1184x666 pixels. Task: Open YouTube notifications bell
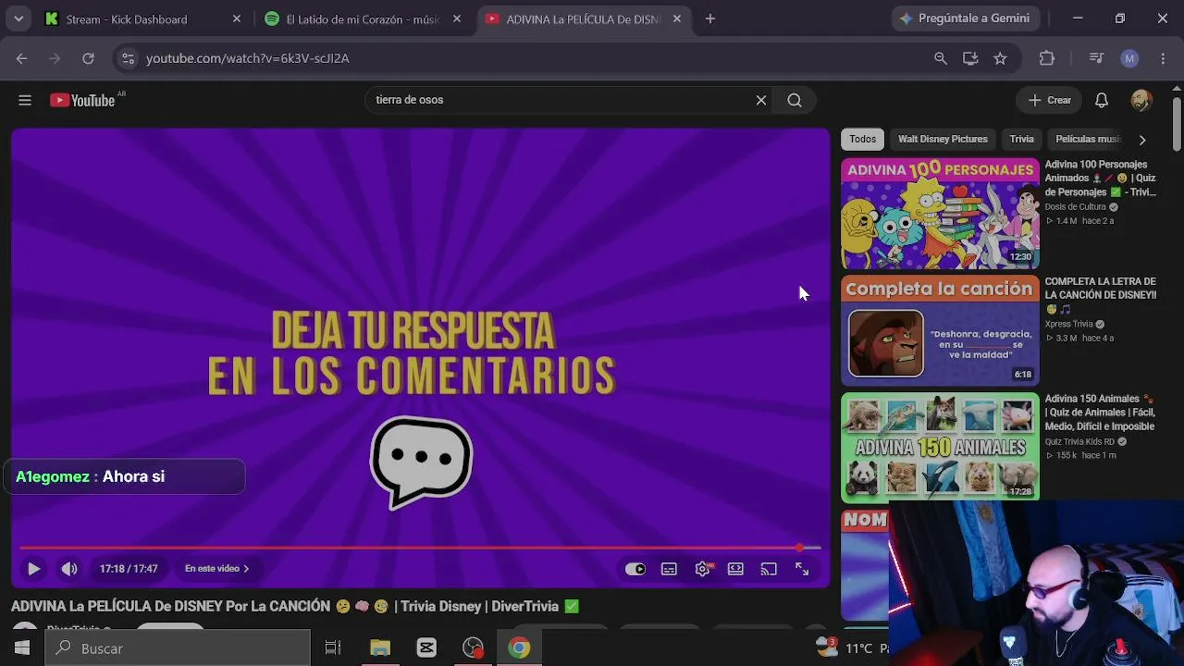pos(1102,100)
